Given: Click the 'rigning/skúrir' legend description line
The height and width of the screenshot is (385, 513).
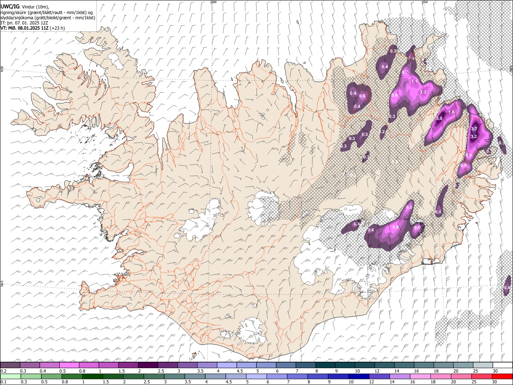Looking at the screenshot, I should pos(46,12).
